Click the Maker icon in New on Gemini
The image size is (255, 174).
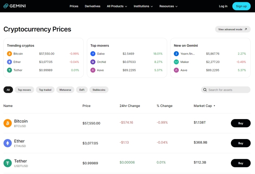(x=177, y=62)
